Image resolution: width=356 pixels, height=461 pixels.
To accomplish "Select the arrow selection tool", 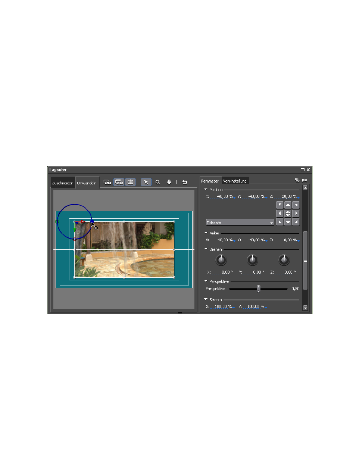I will [x=146, y=182].
